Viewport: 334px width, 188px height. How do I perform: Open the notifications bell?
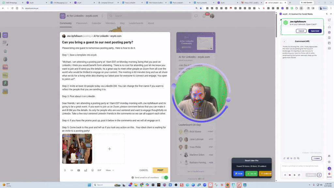204,16
